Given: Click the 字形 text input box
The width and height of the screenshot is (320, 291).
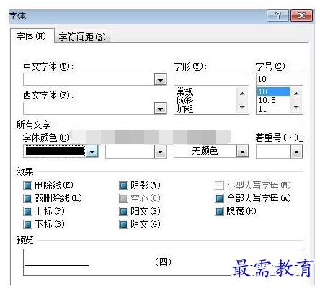Looking at the screenshot, I should [211, 79].
